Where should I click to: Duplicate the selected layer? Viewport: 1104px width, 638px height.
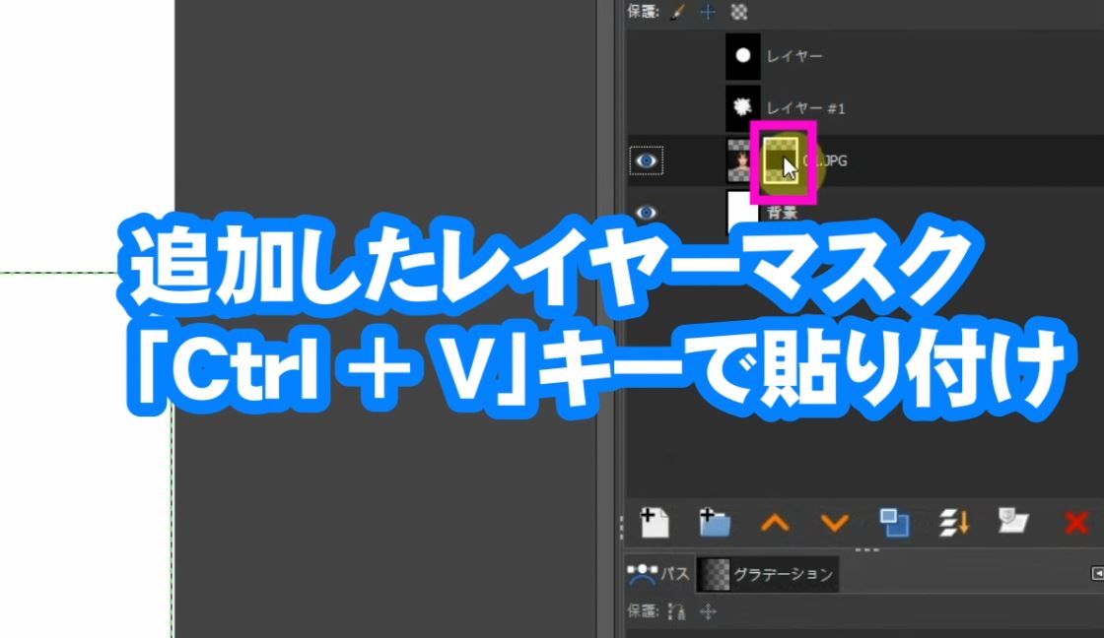pos(894,523)
